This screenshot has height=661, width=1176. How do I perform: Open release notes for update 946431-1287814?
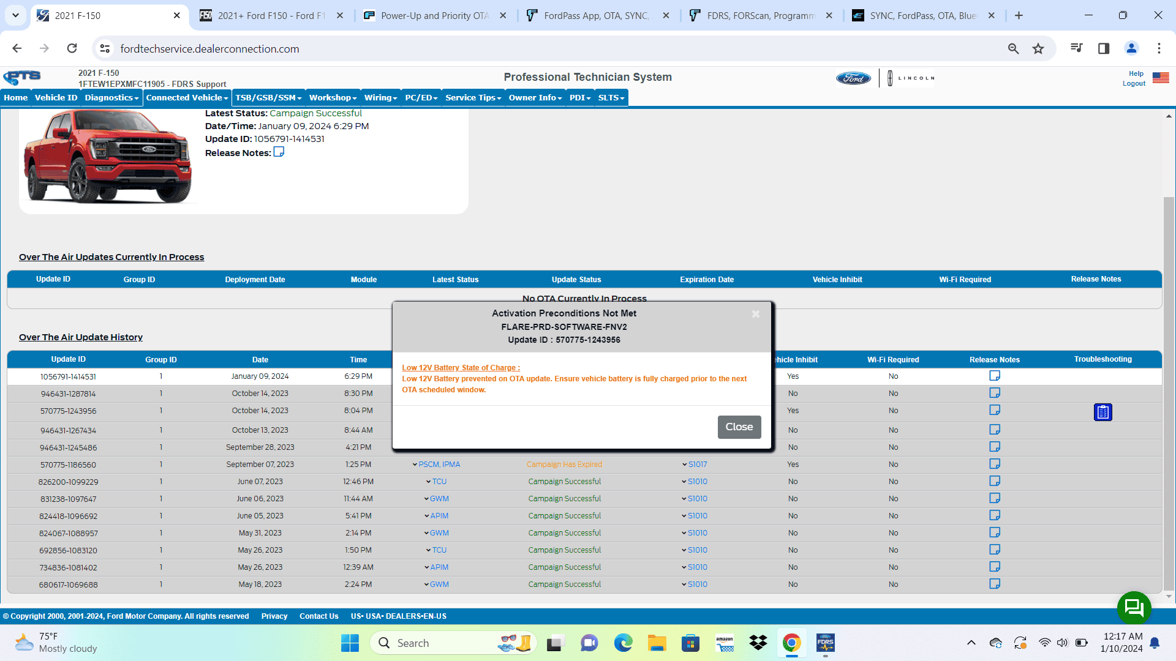[x=995, y=393]
